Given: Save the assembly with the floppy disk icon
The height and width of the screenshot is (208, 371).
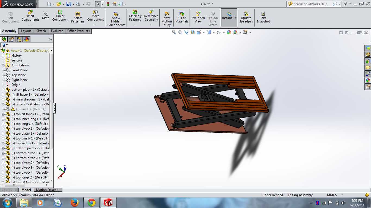Looking at the screenshot, I should coord(69,4).
